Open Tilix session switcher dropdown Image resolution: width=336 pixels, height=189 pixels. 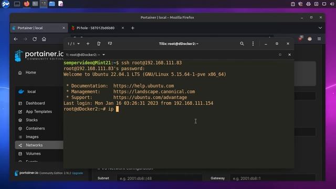point(73,44)
